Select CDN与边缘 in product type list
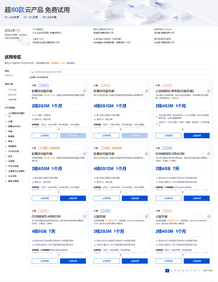The image size is (218, 282). [14, 151]
